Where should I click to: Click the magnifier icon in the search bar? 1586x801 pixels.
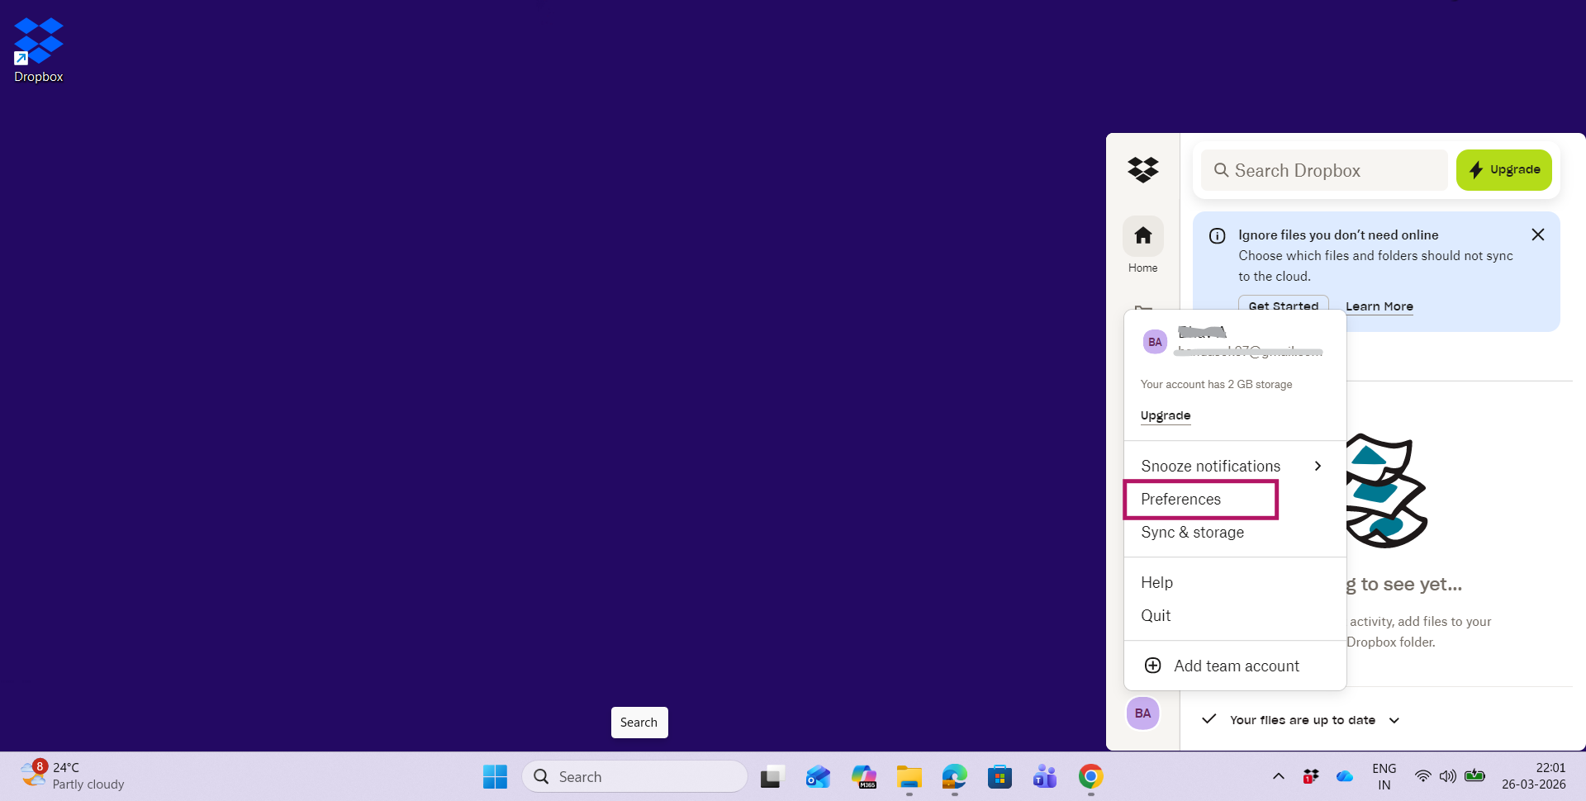pyautogui.click(x=1222, y=170)
